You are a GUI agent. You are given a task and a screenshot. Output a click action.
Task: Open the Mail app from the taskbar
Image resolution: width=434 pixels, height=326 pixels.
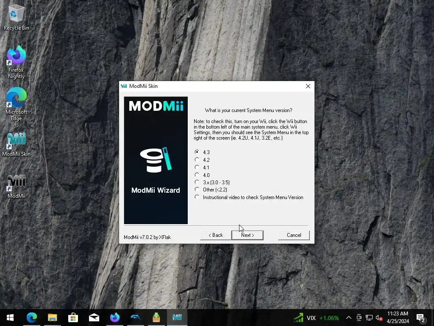point(94,318)
